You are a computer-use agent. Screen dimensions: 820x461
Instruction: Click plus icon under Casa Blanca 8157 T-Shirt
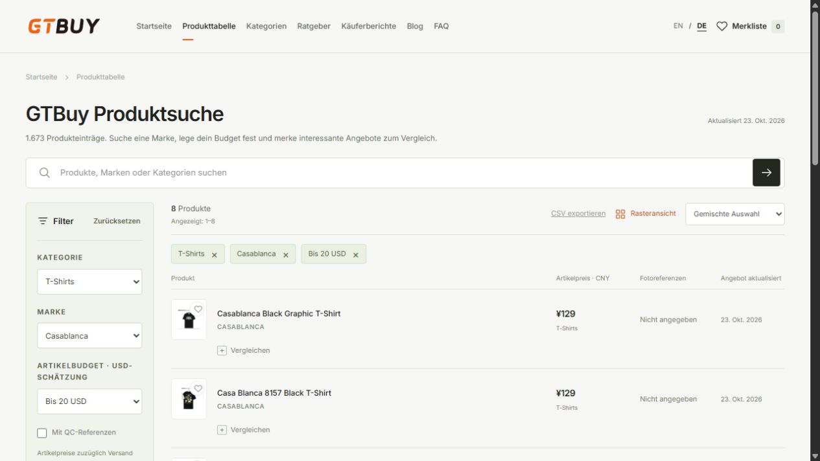coord(222,430)
